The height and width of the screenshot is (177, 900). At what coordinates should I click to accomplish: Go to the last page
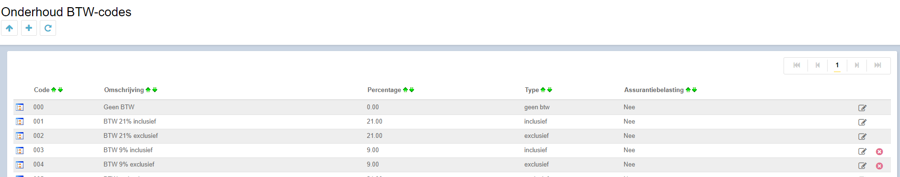[877, 65]
